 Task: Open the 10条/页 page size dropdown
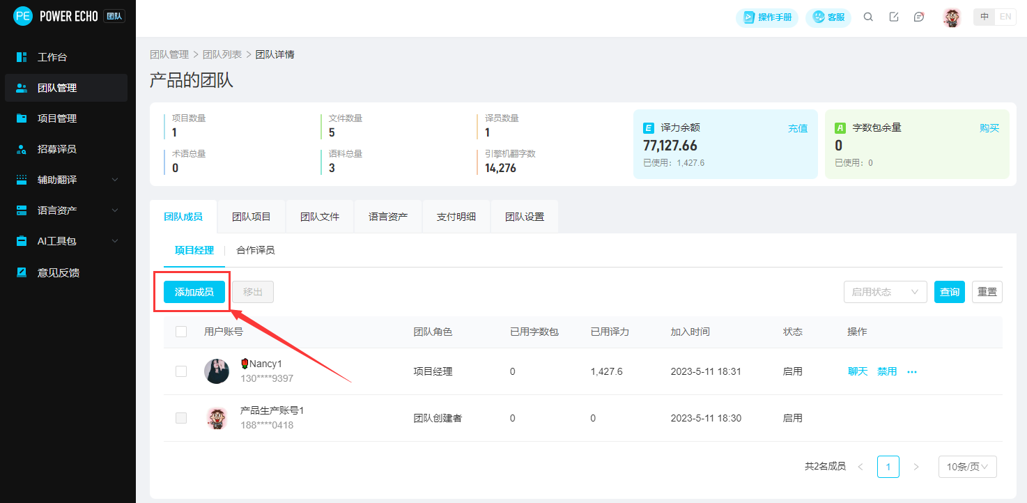click(x=967, y=467)
